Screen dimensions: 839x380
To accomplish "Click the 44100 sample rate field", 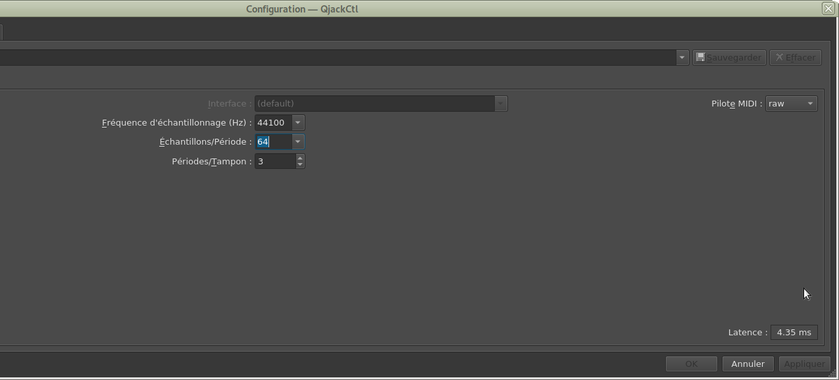I will [273, 122].
